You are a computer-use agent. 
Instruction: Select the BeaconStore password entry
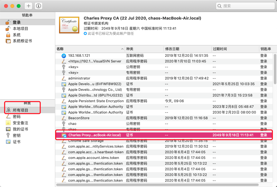click(x=164, y=118)
